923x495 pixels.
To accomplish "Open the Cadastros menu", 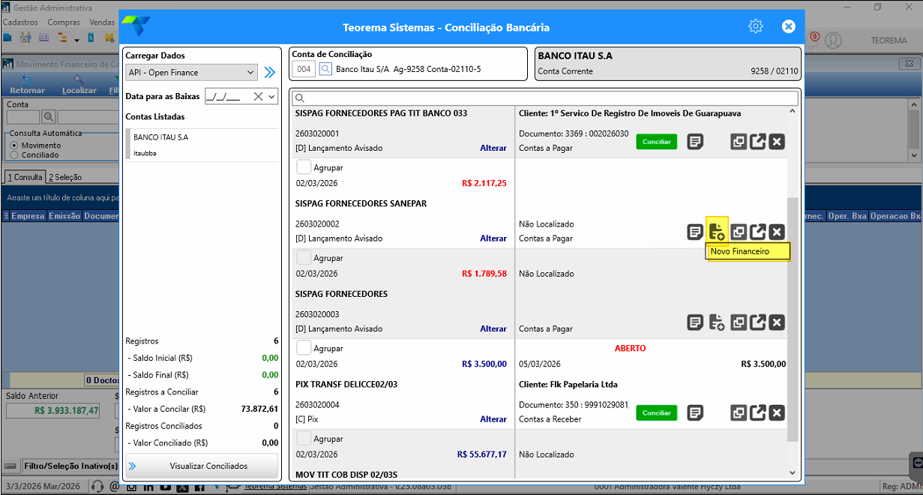I will (x=20, y=22).
